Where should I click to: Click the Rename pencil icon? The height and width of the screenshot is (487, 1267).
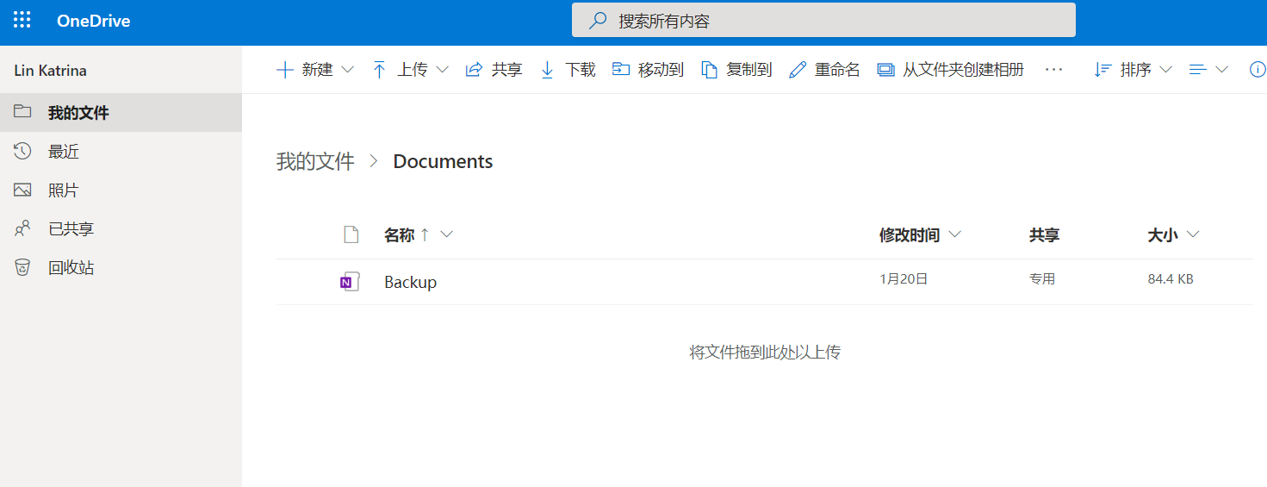(x=798, y=70)
